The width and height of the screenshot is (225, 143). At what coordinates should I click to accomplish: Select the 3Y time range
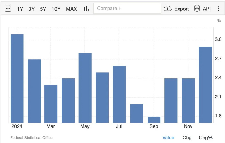(31, 9)
